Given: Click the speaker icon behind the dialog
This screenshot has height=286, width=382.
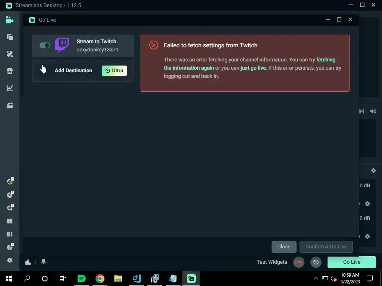Looking at the screenshot, I should pyautogui.click(x=373, y=111).
